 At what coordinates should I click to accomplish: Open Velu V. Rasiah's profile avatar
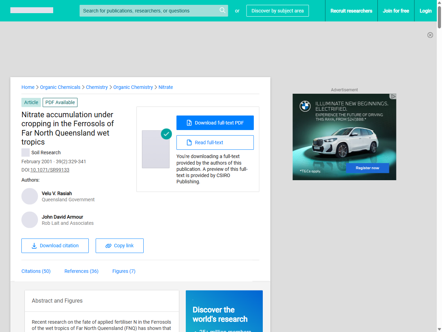click(x=30, y=196)
